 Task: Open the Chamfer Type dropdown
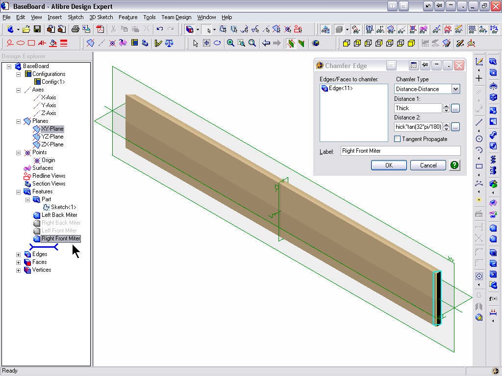(455, 89)
